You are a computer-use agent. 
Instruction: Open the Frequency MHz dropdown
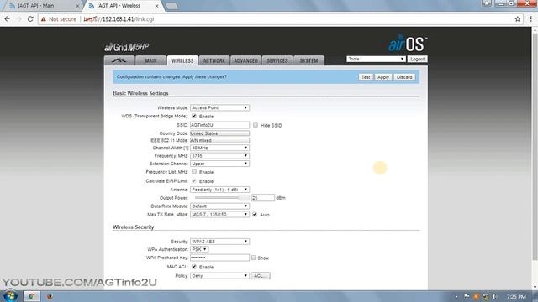click(x=219, y=156)
